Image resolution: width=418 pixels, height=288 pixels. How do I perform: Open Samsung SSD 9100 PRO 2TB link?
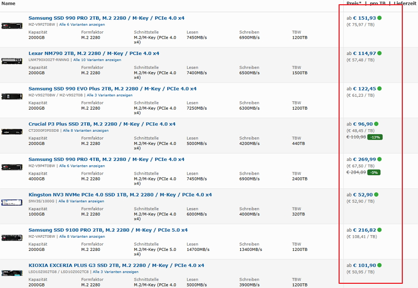[x=108, y=230]
